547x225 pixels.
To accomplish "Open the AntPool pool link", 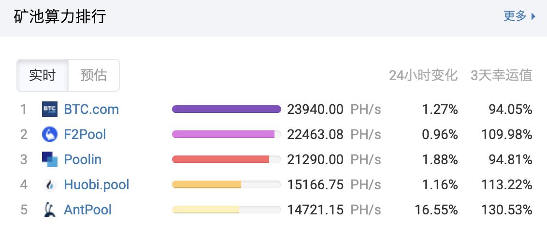I will click(88, 210).
